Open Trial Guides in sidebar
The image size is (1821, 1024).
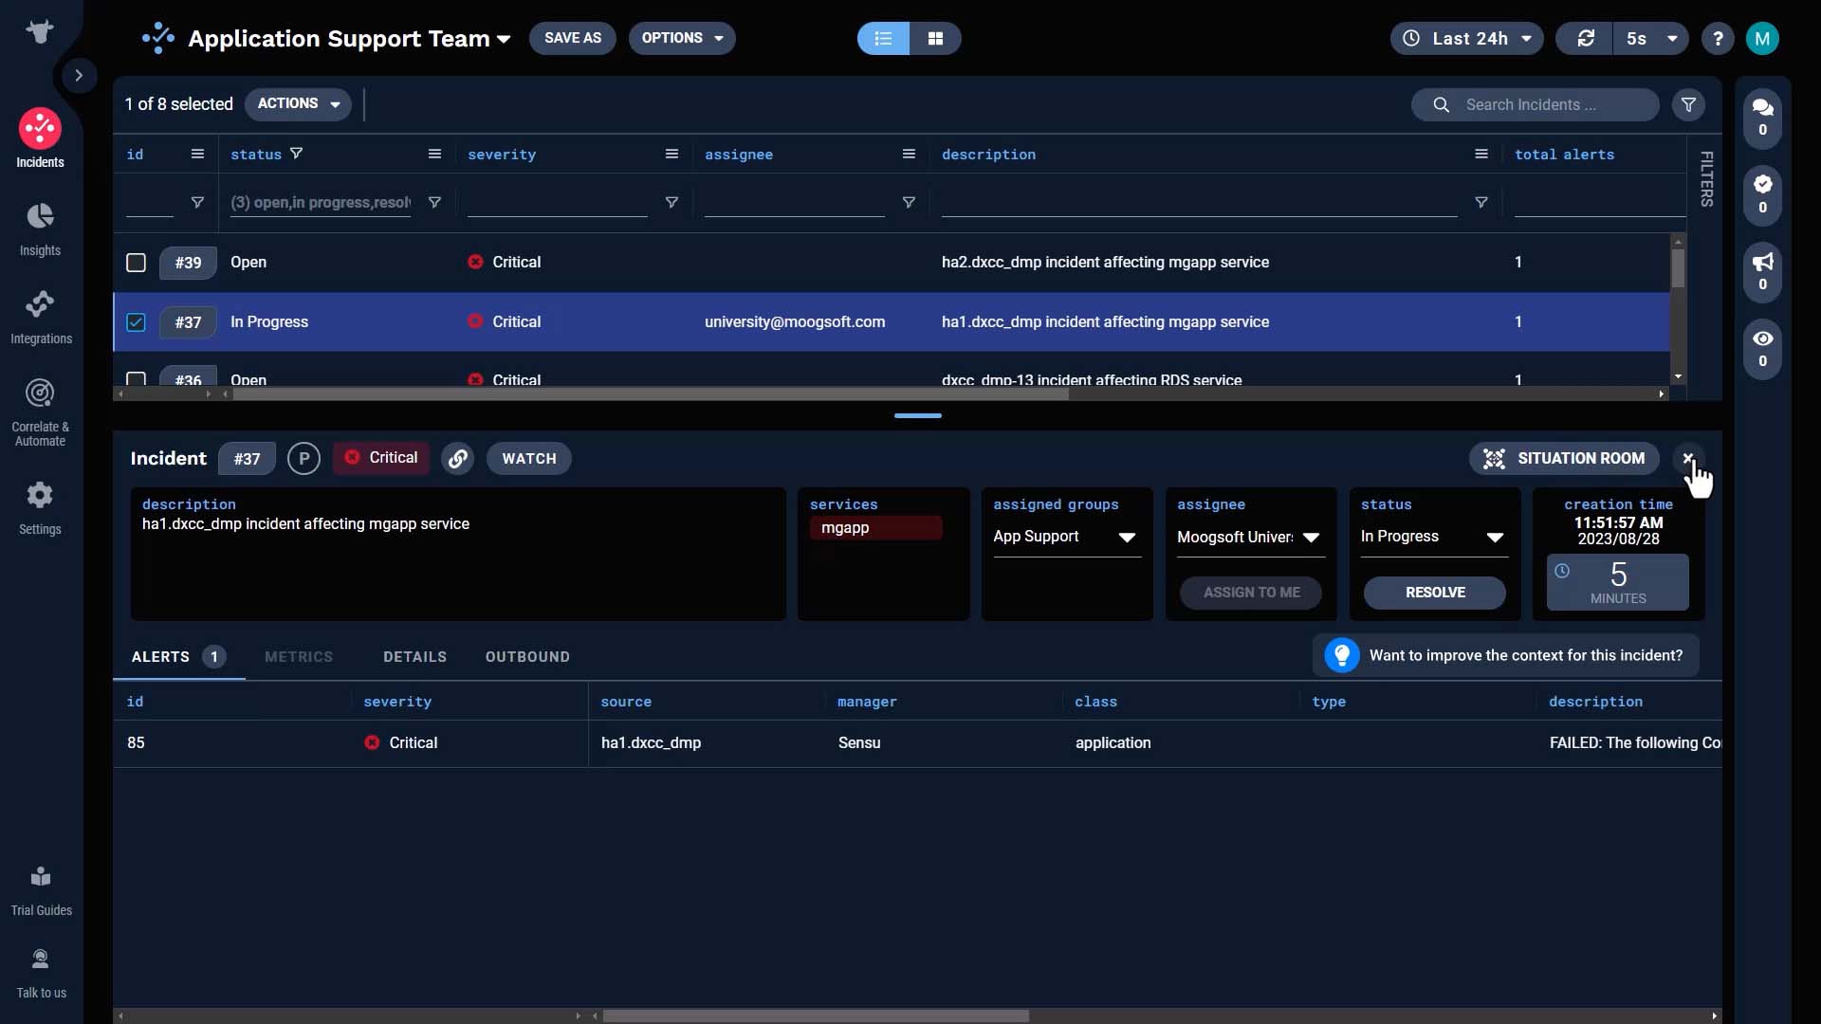click(x=41, y=891)
